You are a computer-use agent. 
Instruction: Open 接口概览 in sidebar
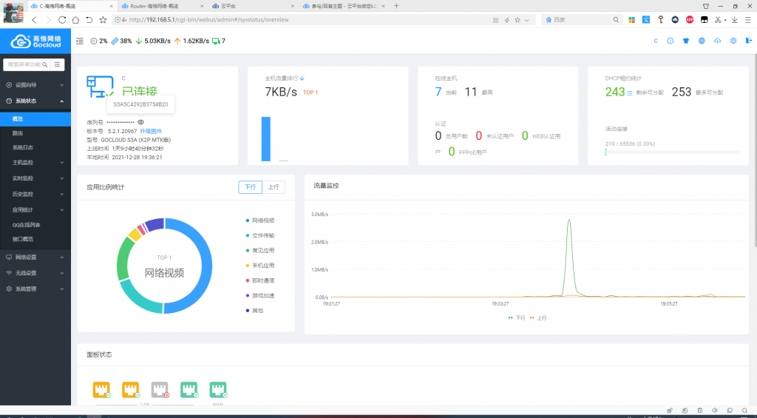coord(35,239)
